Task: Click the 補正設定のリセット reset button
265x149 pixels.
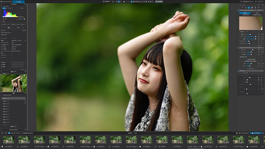Action: (247, 2)
